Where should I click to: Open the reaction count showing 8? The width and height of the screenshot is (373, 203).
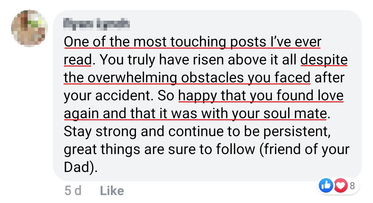pyautogui.click(x=352, y=186)
